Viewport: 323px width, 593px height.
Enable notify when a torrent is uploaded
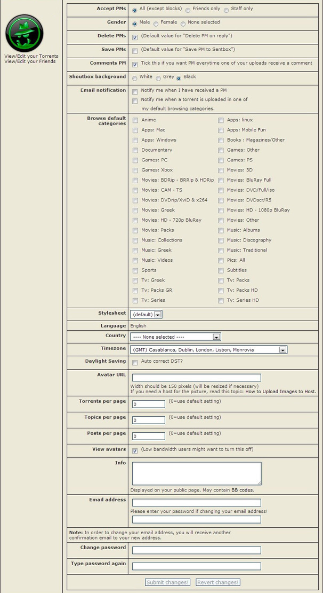[x=135, y=101]
